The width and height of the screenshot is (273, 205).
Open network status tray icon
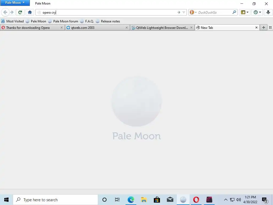point(232,200)
